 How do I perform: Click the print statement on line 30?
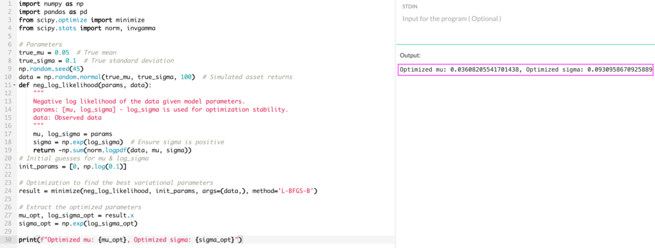(130, 240)
